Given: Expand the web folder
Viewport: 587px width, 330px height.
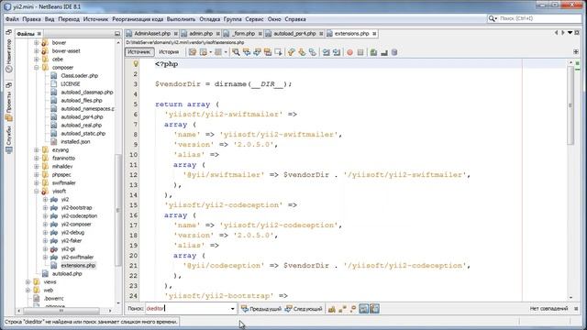Looking at the screenshot, I should point(28,291).
